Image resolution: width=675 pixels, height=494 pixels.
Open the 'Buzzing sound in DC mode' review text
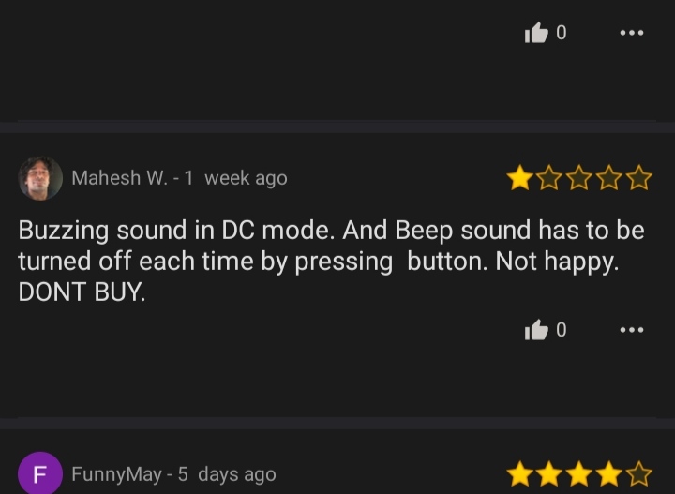(x=331, y=261)
